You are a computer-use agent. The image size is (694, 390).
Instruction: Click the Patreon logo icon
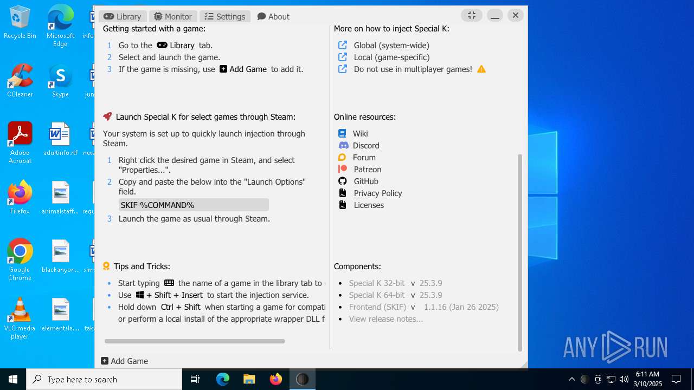pos(343,169)
